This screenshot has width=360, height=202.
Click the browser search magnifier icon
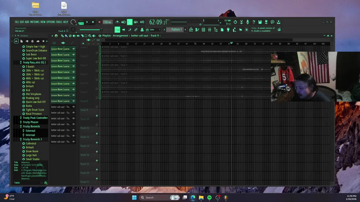[x=46, y=183]
